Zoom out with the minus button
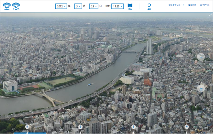This screenshot has height=134, width=213. pyautogui.click(x=201, y=88)
